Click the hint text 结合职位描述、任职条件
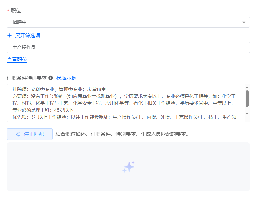 click(x=122, y=134)
